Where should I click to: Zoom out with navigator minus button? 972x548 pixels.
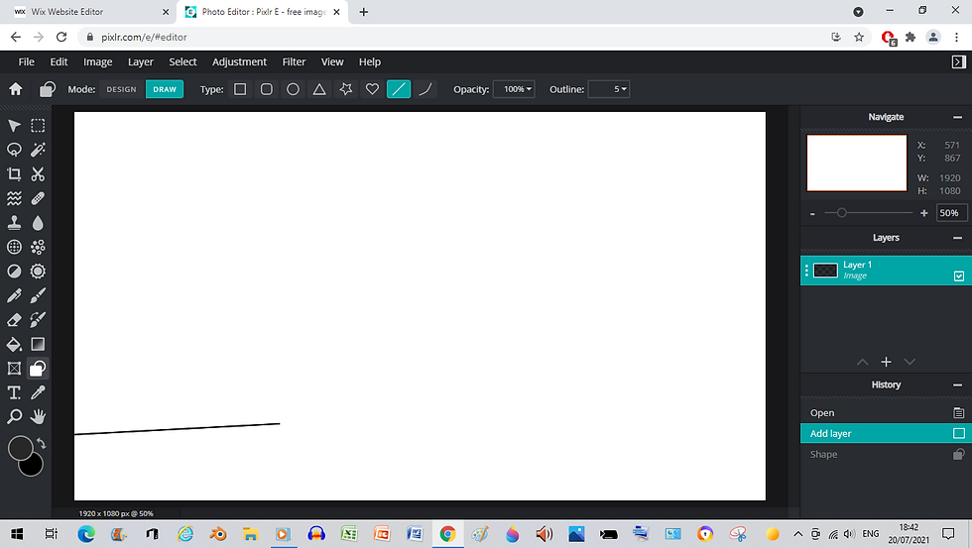click(812, 214)
